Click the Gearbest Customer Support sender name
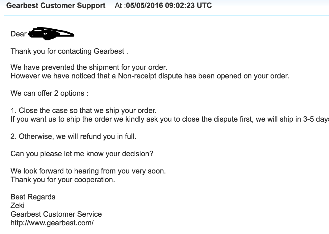 (x=56, y=6)
